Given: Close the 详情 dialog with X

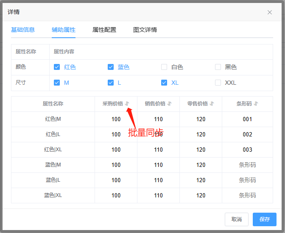Looking at the screenshot, I should [270, 12].
